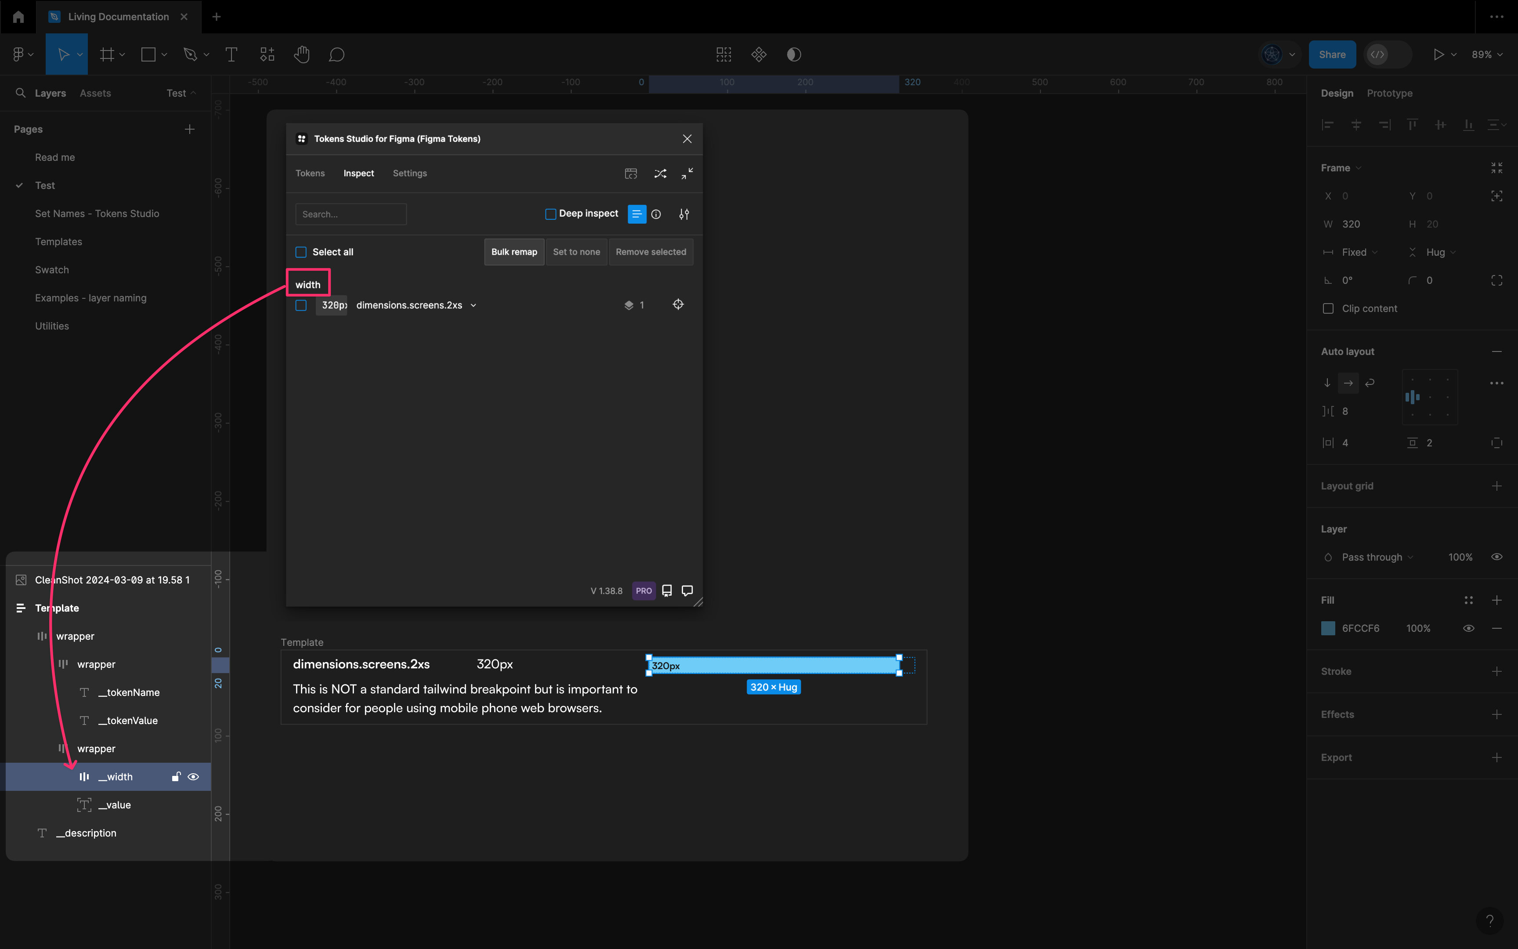The height and width of the screenshot is (949, 1518).
Task: Toggle the Fill 6FCCF6 visibility eye
Action: point(1468,628)
